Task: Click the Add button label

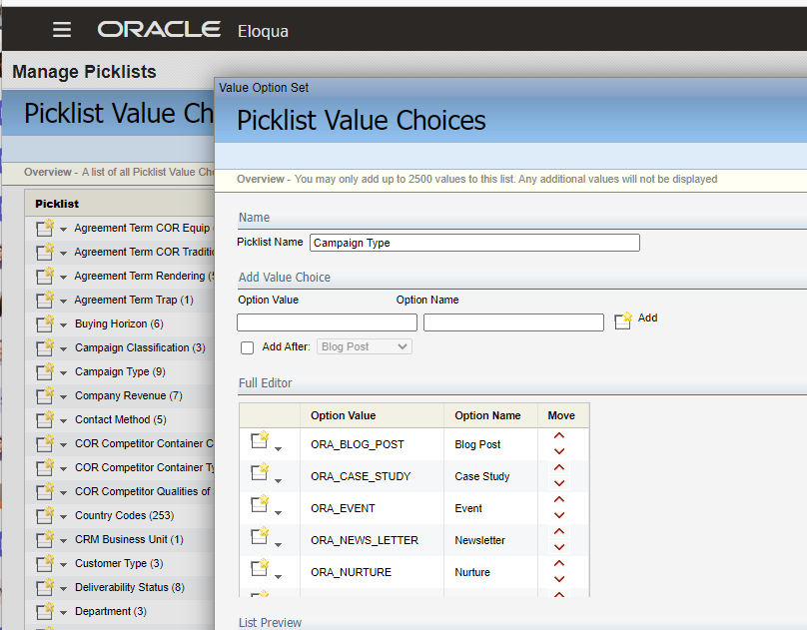Action: coord(647,317)
